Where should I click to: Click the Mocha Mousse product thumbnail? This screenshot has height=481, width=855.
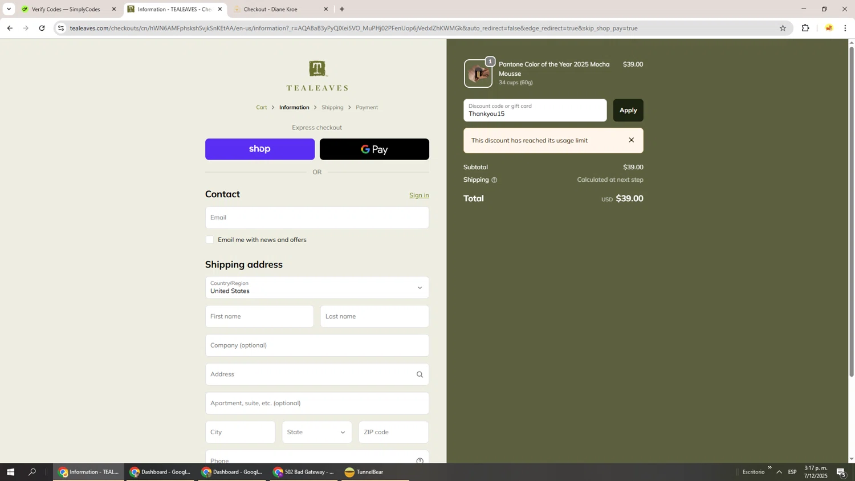(x=478, y=74)
